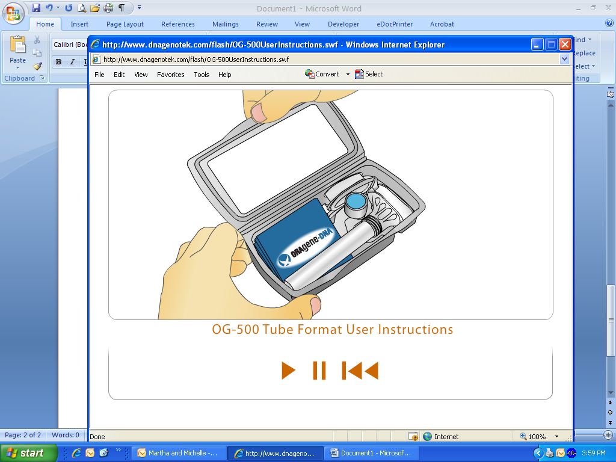The image size is (616, 462).
Task: Switch to the Mailings tab
Action: point(226,24)
